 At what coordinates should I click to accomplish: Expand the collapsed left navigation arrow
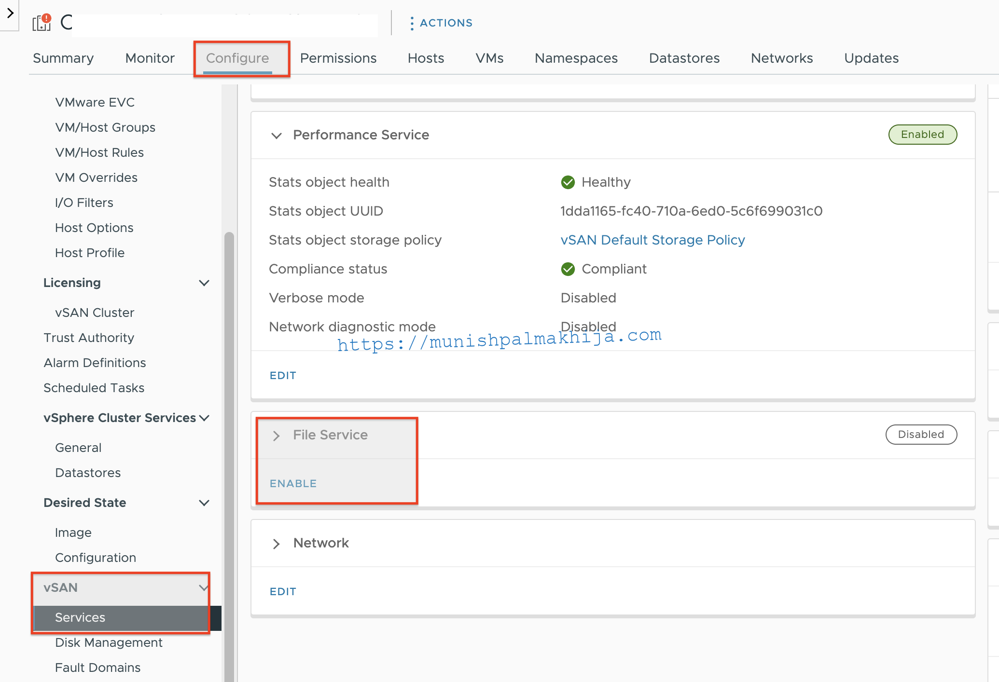pyautogui.click(x=10, y=13)
